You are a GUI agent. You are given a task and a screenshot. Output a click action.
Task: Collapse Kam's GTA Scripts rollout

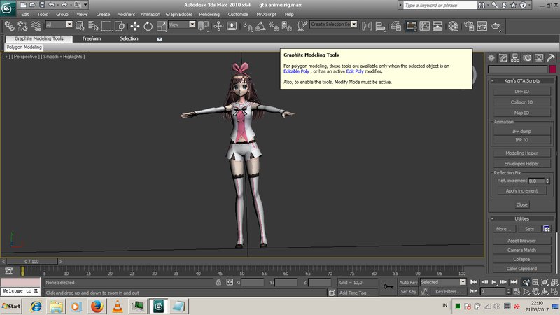pyautogui.click(x=521, y=80)
